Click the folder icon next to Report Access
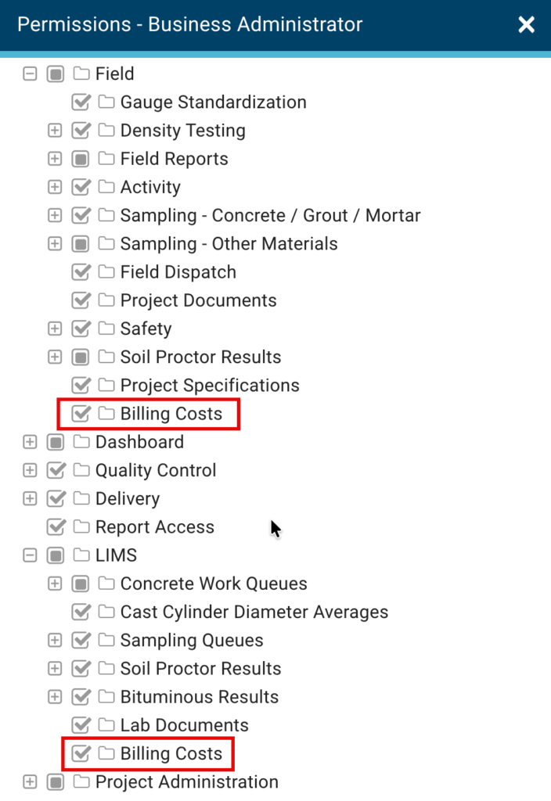The height and width of the screenshot is (801, 551). (x=81, y=526)
